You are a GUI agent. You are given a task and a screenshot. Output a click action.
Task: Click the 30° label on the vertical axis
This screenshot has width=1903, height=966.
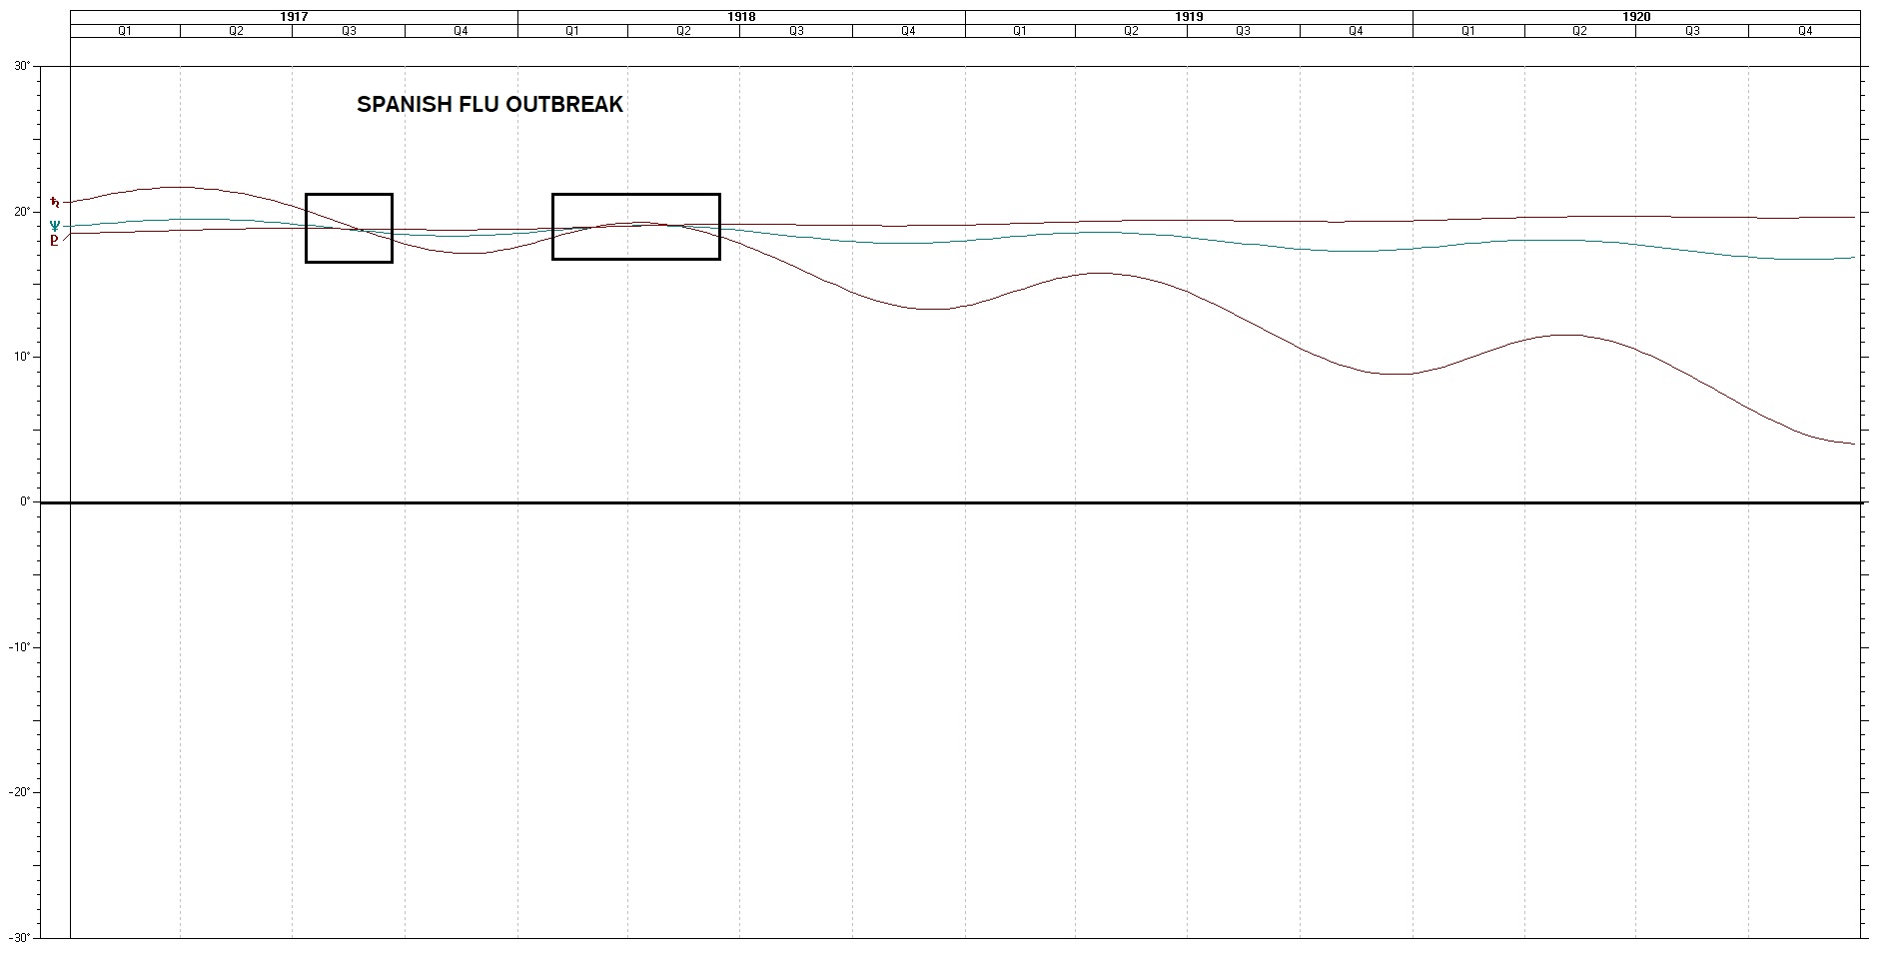pyautogui.click(x=21, y=67)
